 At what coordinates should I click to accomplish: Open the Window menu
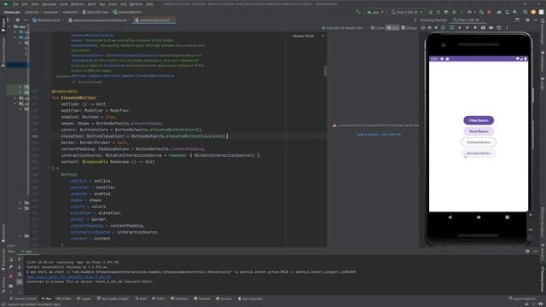pyautogui.click(x=136, y=4)
